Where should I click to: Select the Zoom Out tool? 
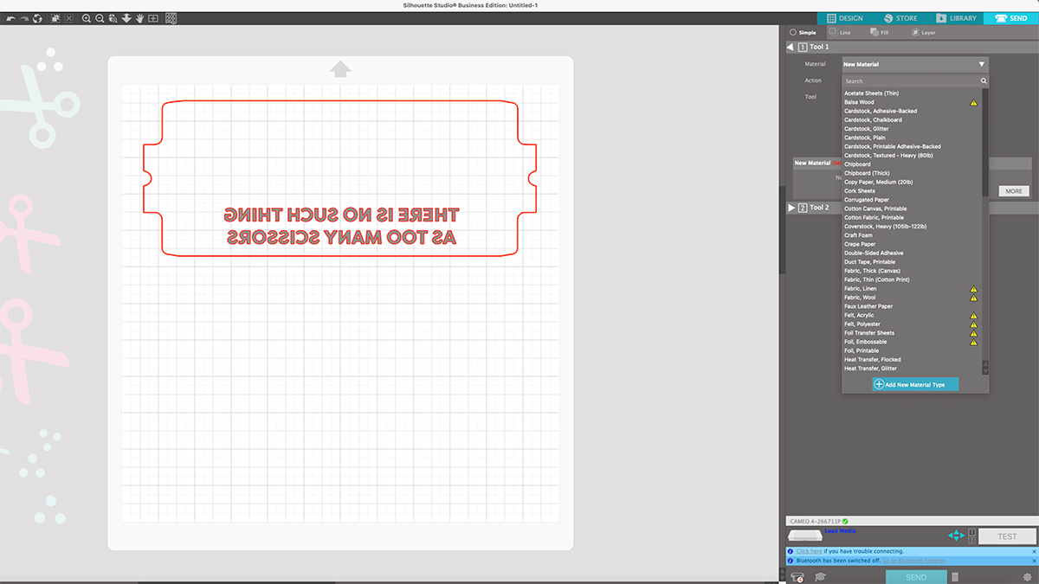pos(98,17)
